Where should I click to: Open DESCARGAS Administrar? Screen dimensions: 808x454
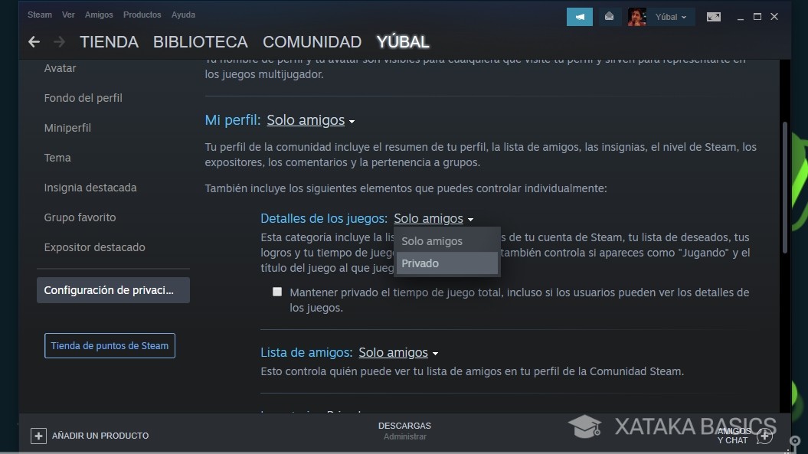(404, 431)
